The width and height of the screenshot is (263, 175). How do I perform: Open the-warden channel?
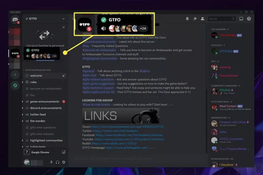click(x=45, y=121)
